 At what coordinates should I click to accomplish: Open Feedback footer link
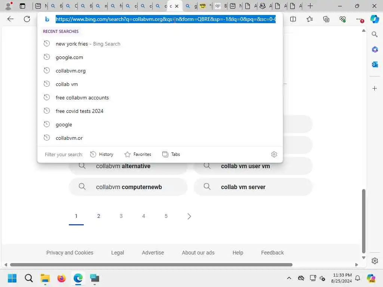click(x=272, y=253)
